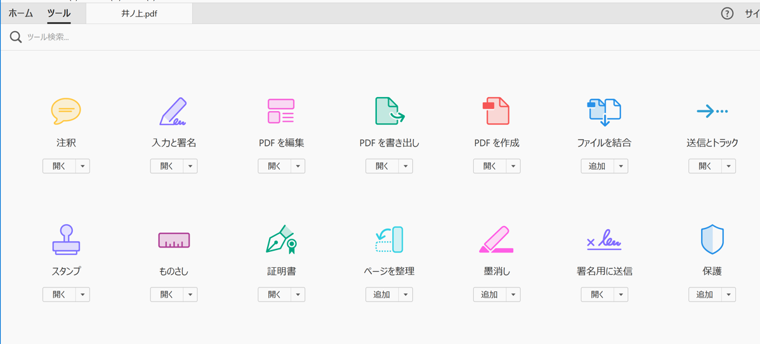Click 開く button under PDF を作成
The width and height of the screenshot is (760, 344).
pos(489,166)
